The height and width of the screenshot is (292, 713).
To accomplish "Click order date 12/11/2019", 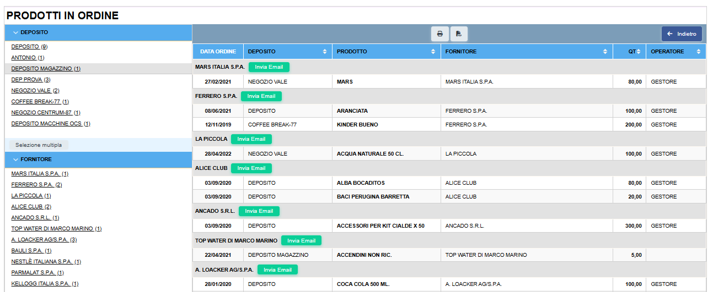I will point(218,125).
